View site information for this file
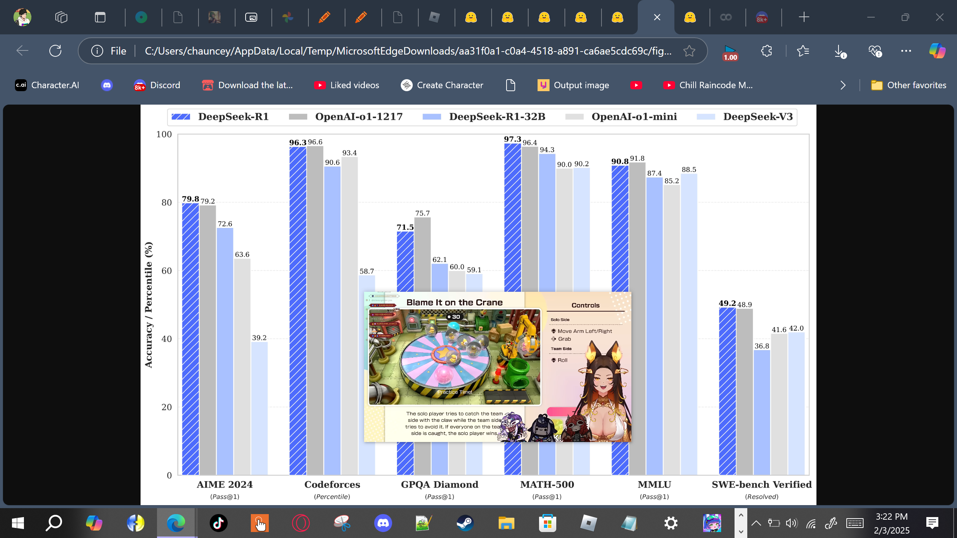 click(x=97, y=51)
